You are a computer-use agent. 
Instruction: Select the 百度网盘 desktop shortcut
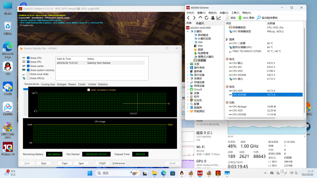coord(8,109)
